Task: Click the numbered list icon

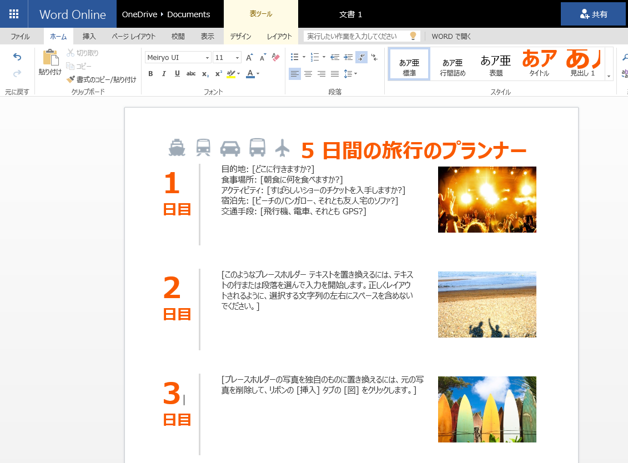Action: (315, 57)
